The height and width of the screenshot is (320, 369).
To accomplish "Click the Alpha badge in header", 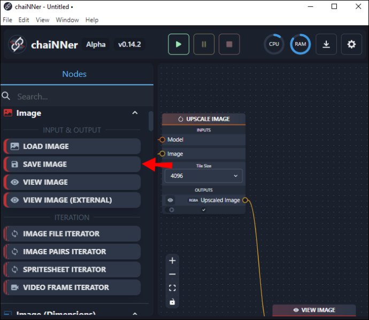I will pyautogui.click(x=96, y=44).
